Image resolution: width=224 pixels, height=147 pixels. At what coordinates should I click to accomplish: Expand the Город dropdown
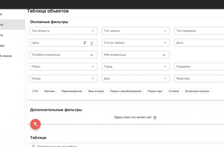(136, 67)
